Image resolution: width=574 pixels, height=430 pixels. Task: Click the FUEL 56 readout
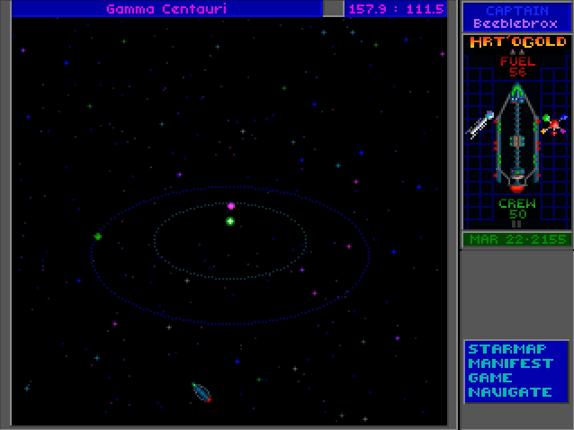[x=517, y=67]
